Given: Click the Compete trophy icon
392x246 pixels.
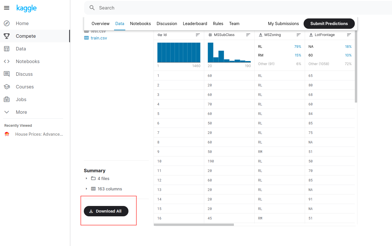Looking at the screenshot, I should [7, 36].
